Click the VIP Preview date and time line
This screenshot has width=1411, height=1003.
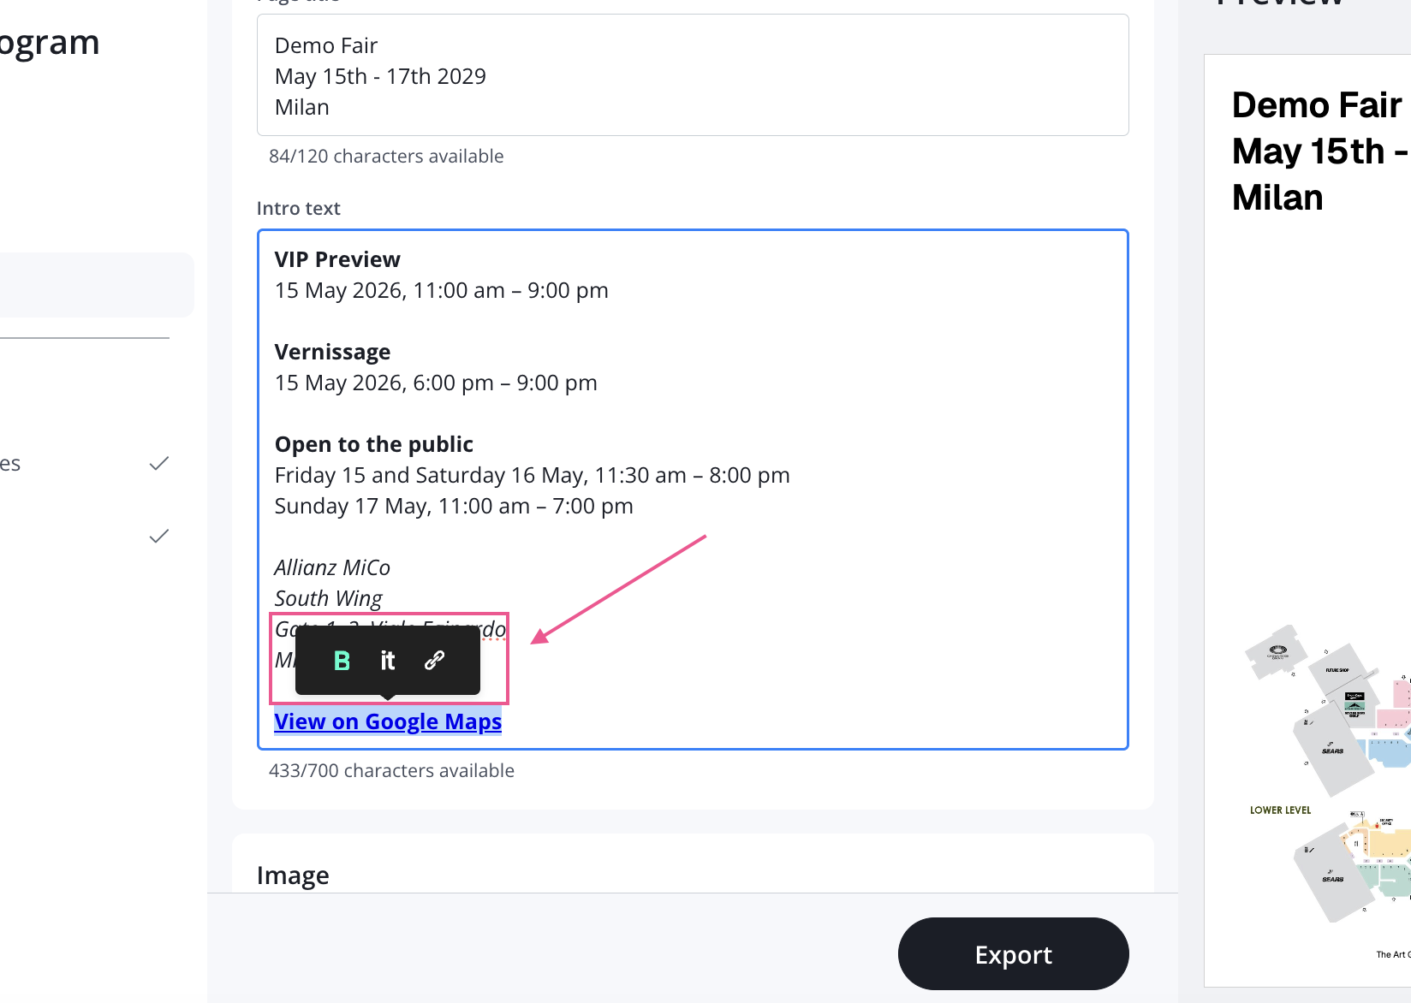tap(441, 290)
